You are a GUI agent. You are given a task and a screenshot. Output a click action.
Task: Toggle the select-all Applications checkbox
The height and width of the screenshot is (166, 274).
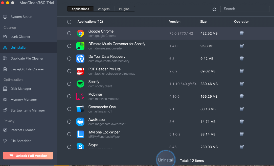click(x=69, y=22)
